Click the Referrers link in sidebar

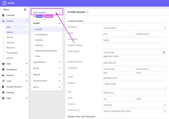coord(10,48)
